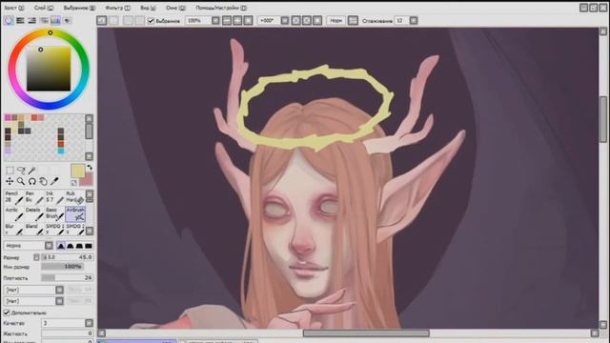610x343 pixels.
Task: Click the zoom out minus button
Action: (227, 21)
